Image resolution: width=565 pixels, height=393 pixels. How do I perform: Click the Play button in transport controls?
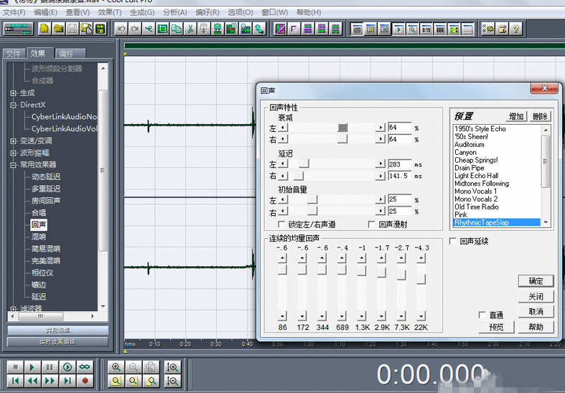click(32, 366)
